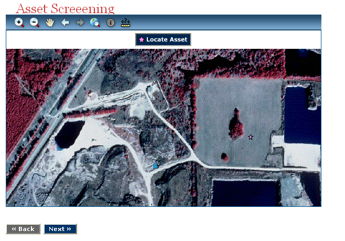Go to previous map extent arrow
This screenshot has height=241, width=345.
pyautogui.click(x=65, y=22)
